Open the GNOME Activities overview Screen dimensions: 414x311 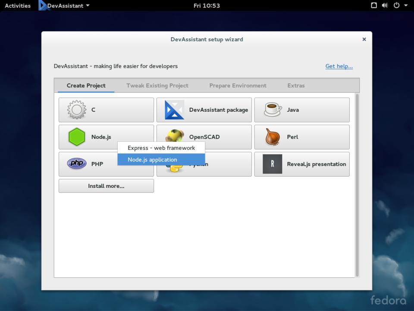tap(18, 6)
